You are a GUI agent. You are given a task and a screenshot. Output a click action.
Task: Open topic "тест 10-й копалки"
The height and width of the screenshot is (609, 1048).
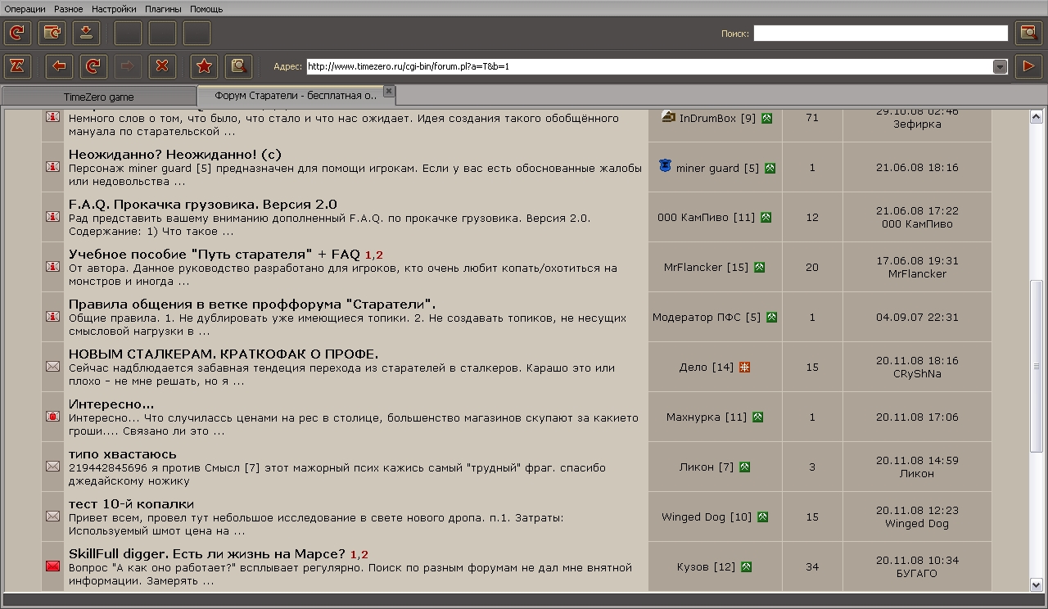131,503
